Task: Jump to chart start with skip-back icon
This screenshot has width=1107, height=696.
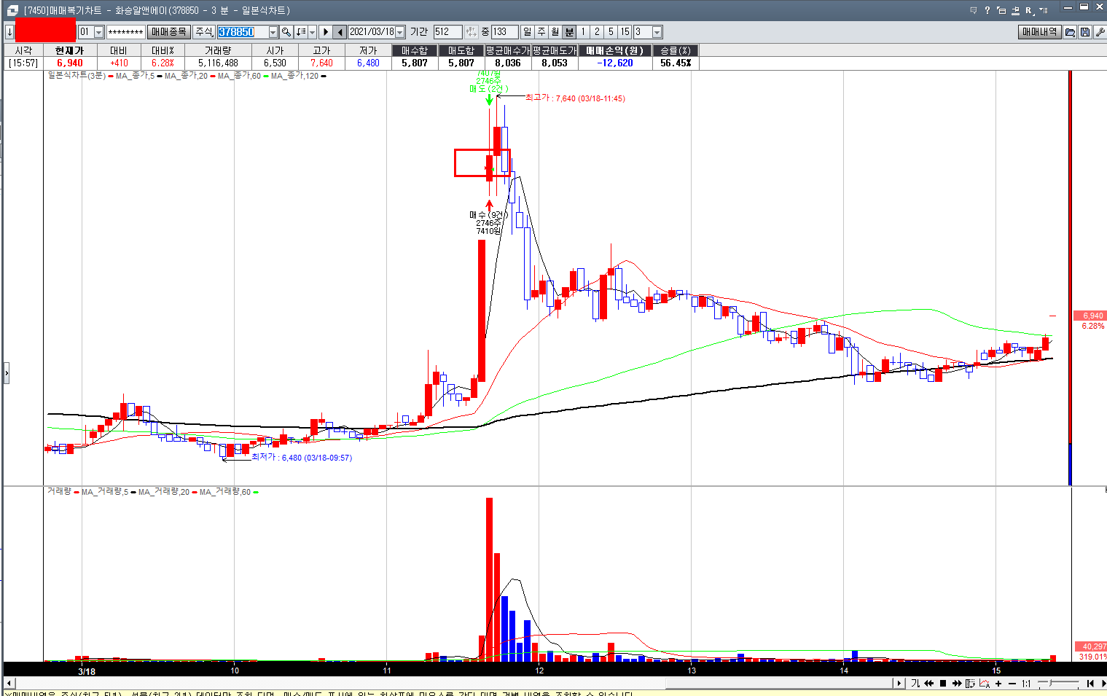Action: click(x=1090, y=684)
